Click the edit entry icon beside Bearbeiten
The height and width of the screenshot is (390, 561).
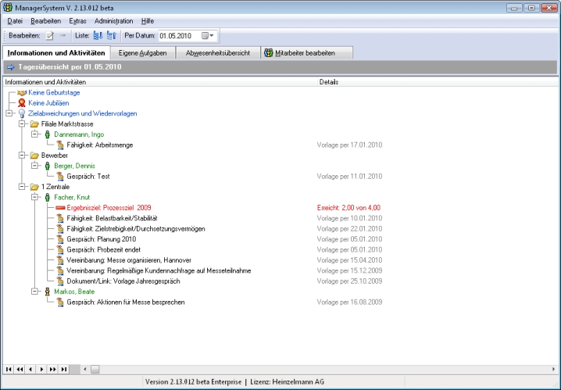[49, 36]
